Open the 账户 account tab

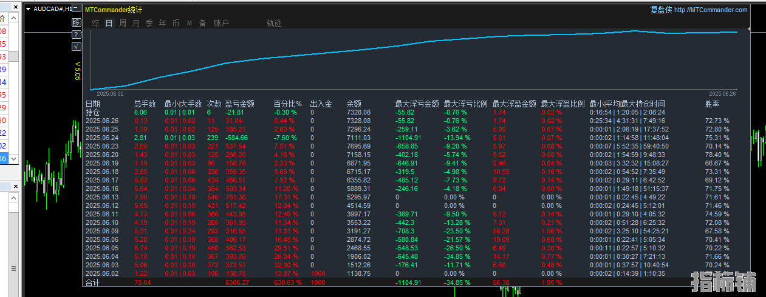[222, 23]
